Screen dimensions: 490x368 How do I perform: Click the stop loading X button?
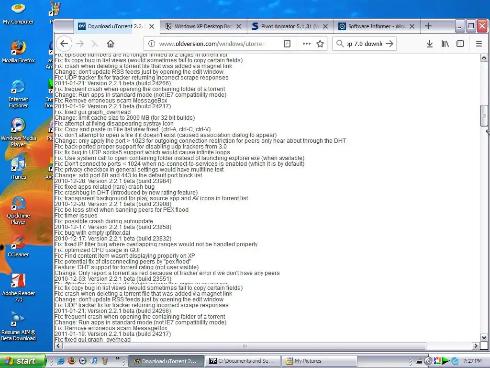(95, 44)
